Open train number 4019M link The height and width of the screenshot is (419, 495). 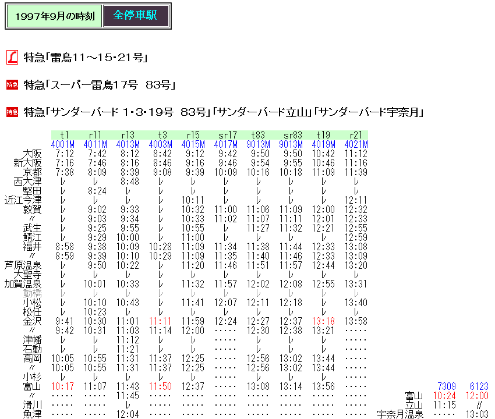[x=323, y=144]
